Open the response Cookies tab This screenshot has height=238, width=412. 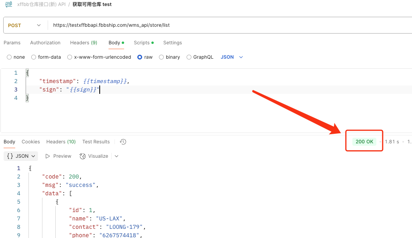(31, 142)
